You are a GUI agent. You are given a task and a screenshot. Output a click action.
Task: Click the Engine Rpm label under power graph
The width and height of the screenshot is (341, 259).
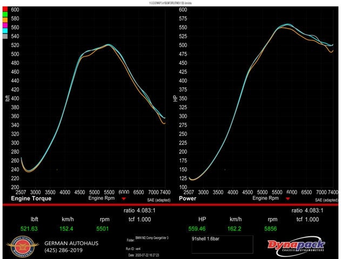[x=268, y=198]
